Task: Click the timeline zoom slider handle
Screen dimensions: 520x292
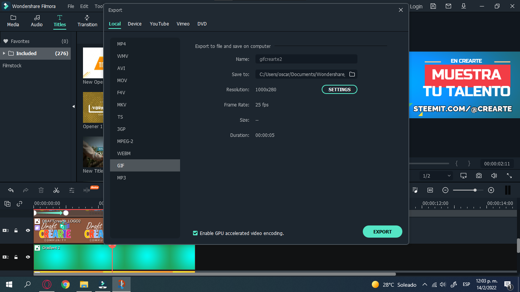Action: tap(475, 190)
